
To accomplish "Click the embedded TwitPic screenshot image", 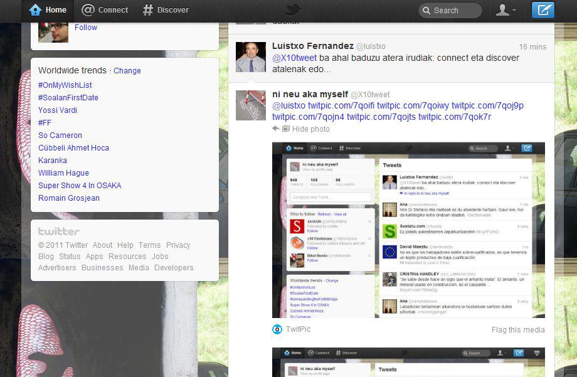I will [x=408, y=230].
